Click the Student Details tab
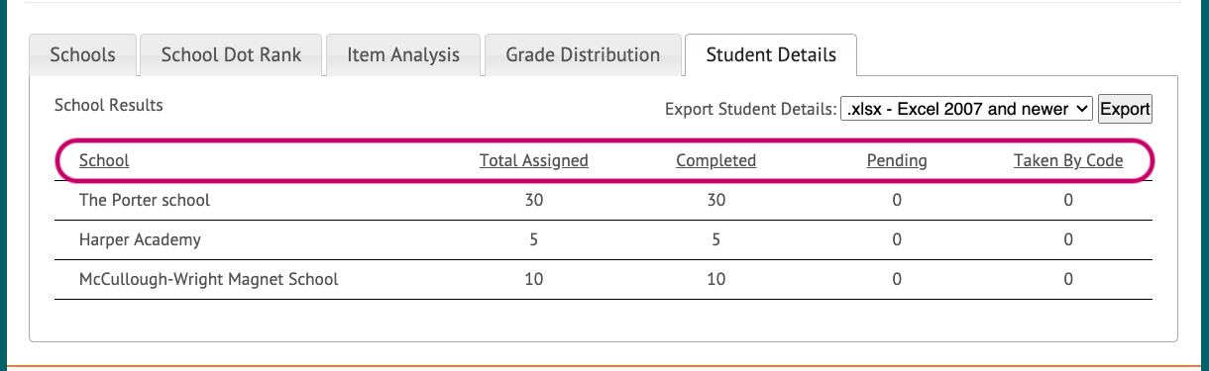The width and height of the screenshot is (1209, 371). pyautogui.click(x=771, y=54)
